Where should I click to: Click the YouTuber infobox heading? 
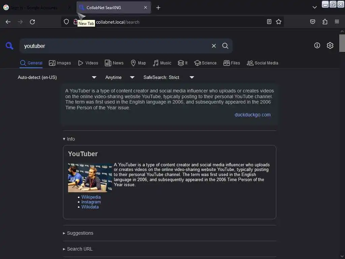click(83, 154)
